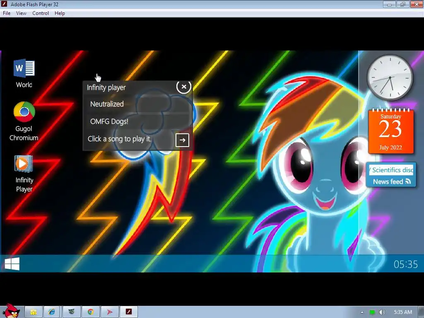The height and width of the screenshot is (318, 424).
Task: Open the World word processor desktop icon
Action: click(24, 73)
